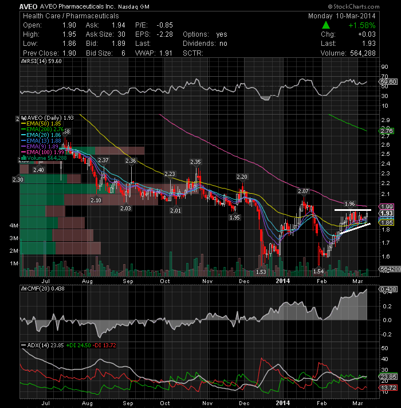Screen dimensions: 401x408
Task: Click the 564288 volume axis tag
Action: 390,269
